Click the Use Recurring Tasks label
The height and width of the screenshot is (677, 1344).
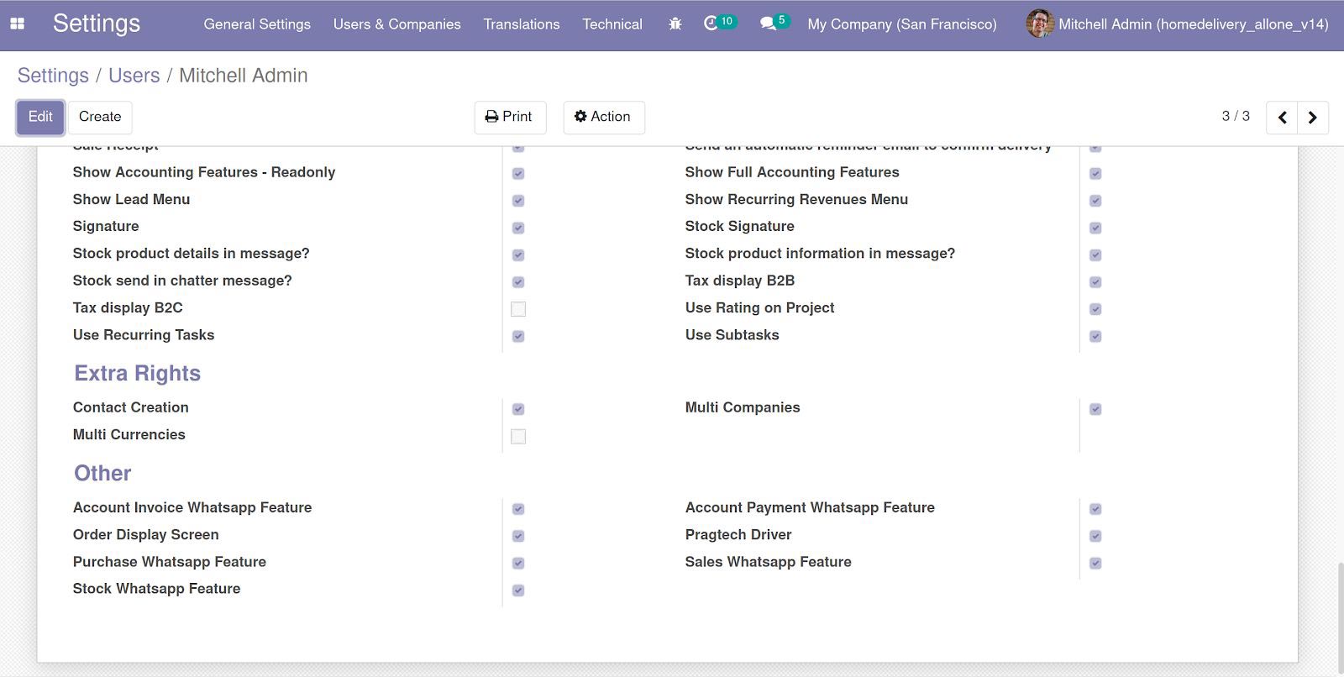[x=144, y=335]
